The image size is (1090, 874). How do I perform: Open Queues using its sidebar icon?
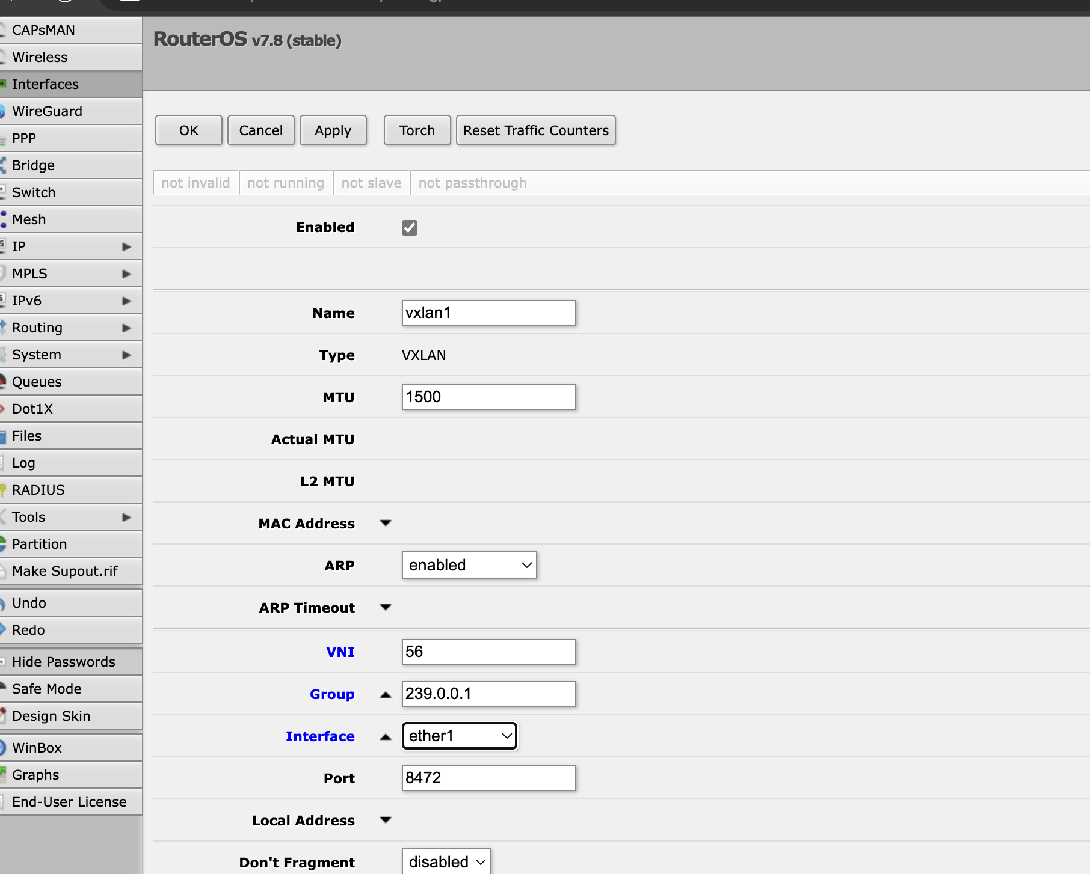click(x=4, y=382)
